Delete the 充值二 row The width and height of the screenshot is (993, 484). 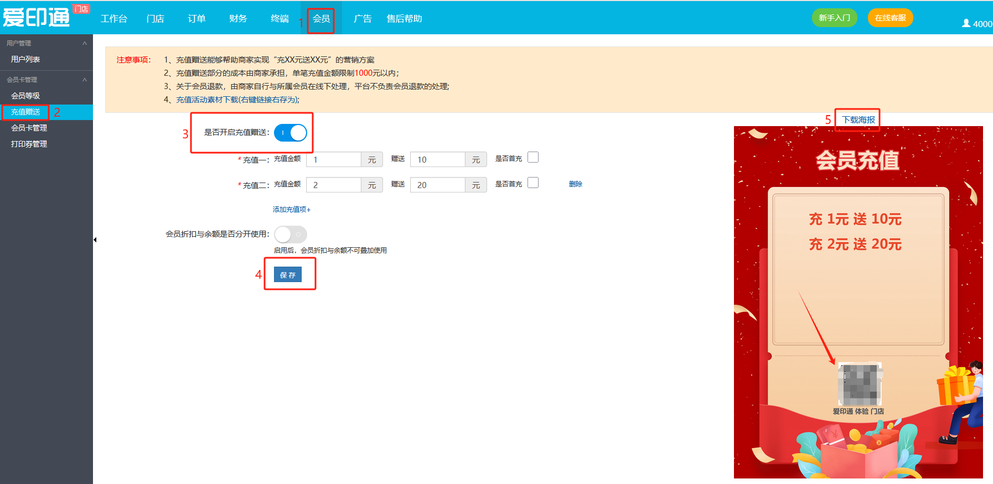tap(576, 184)
